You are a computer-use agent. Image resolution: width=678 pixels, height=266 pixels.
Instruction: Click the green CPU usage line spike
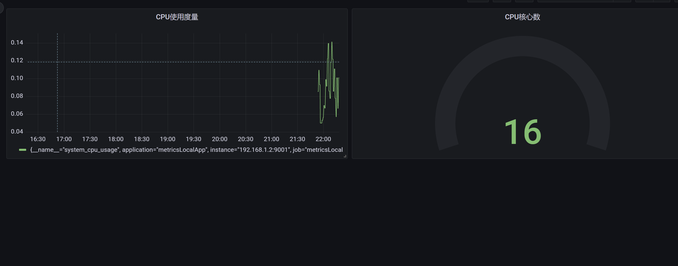tap(332, 53)
